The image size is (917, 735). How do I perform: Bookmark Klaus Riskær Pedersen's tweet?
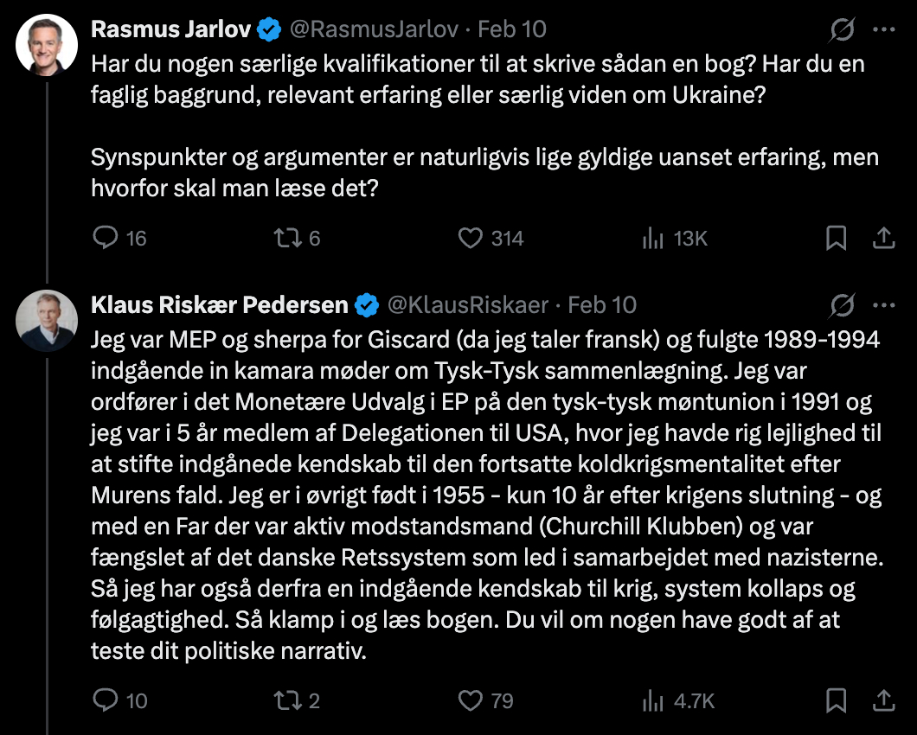click(x=836, y=700)
